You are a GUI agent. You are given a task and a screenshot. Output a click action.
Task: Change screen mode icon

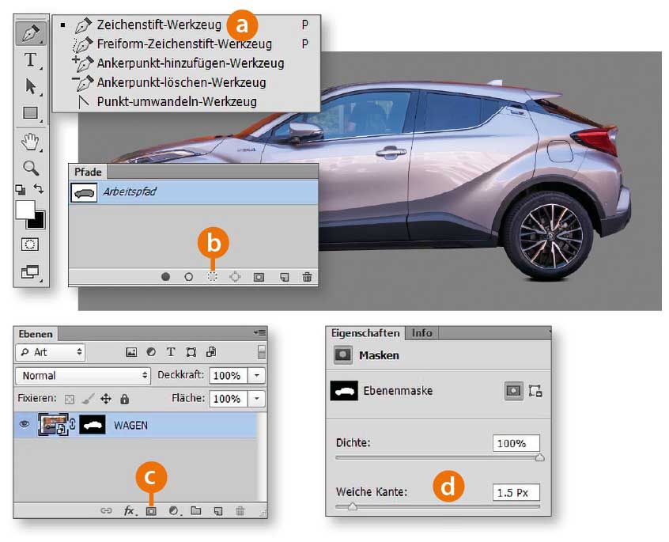(30, 271)
